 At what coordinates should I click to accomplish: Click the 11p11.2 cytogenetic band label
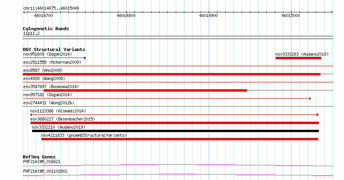31,33
